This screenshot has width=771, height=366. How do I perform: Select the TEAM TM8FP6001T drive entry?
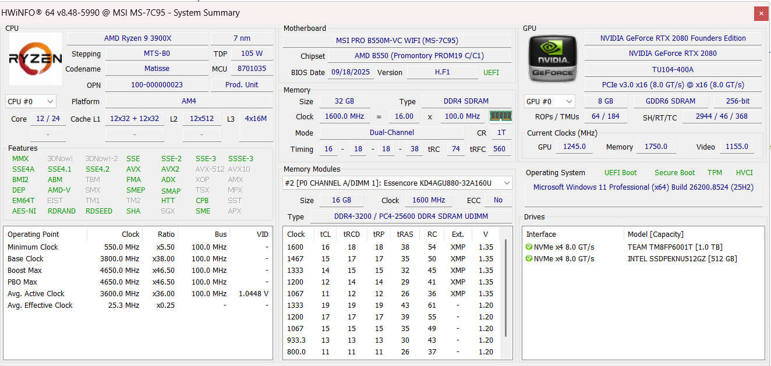(642, 247)
